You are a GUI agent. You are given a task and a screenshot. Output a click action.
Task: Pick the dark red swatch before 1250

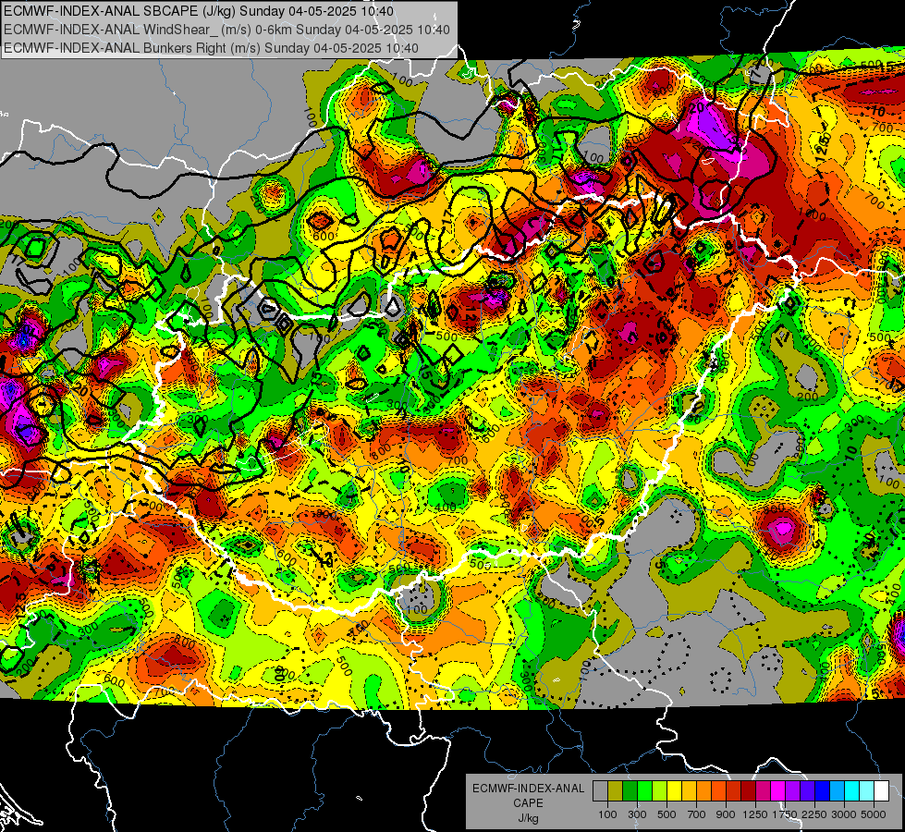pyautogui.click(x=748, y=791)
